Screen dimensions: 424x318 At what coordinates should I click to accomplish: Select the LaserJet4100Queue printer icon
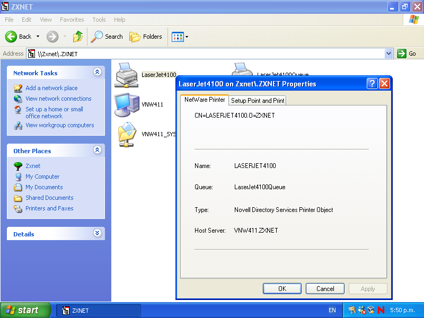click(x=243, y=69)
